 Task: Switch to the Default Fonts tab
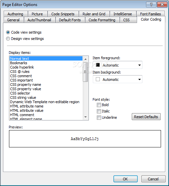(x=70, y=20)
